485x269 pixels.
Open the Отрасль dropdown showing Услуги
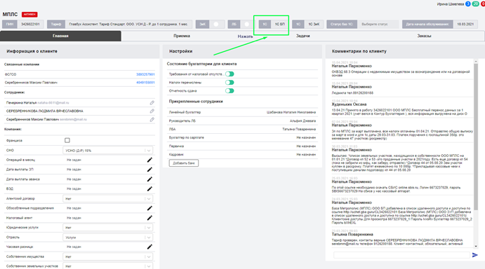[108, 237]
